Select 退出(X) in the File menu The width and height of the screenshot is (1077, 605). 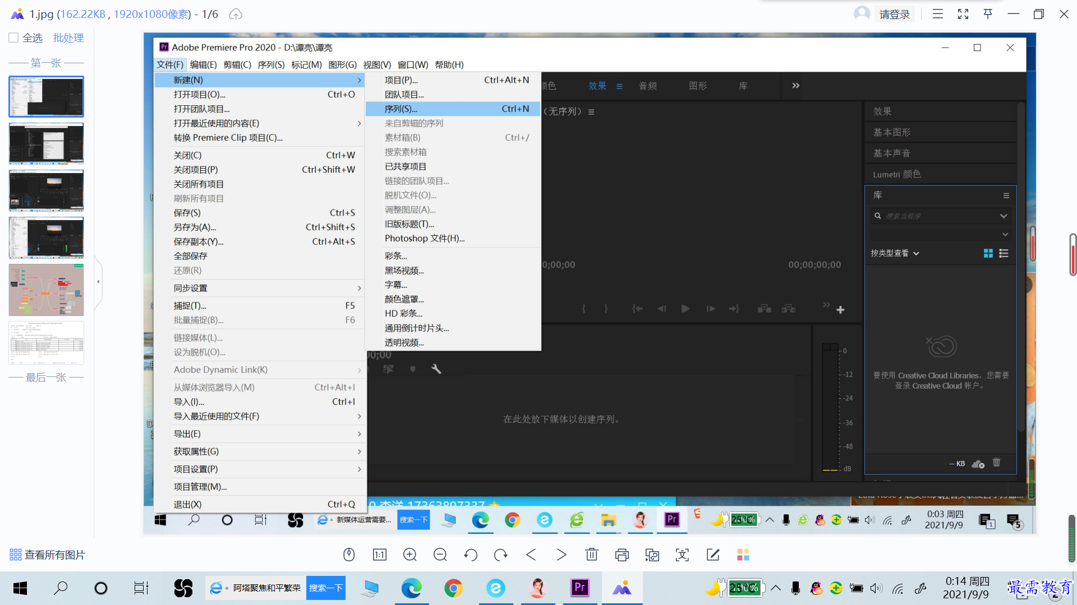coord(260,504)
